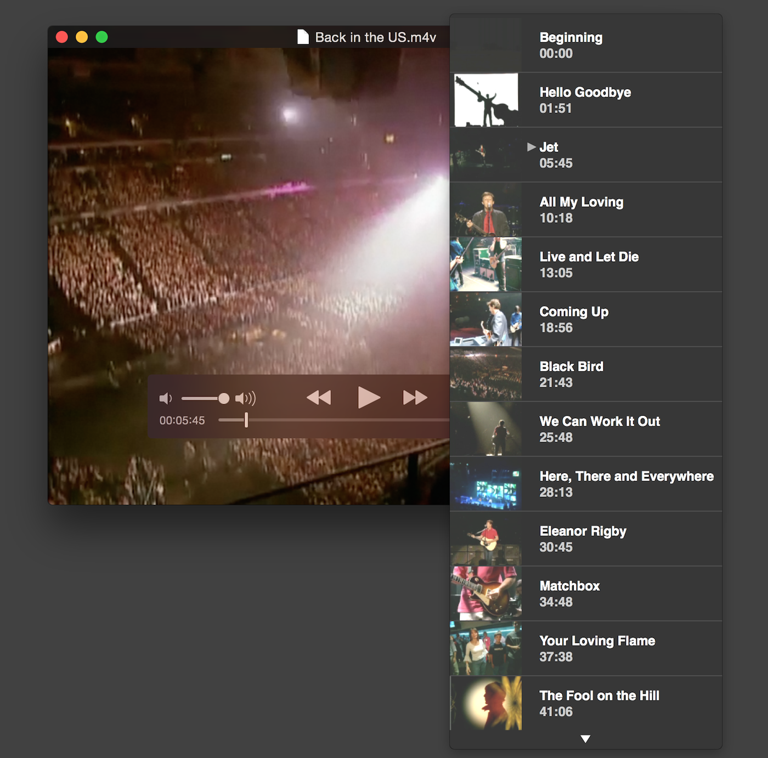Select the Jet chapter entry

pos(586,155)
